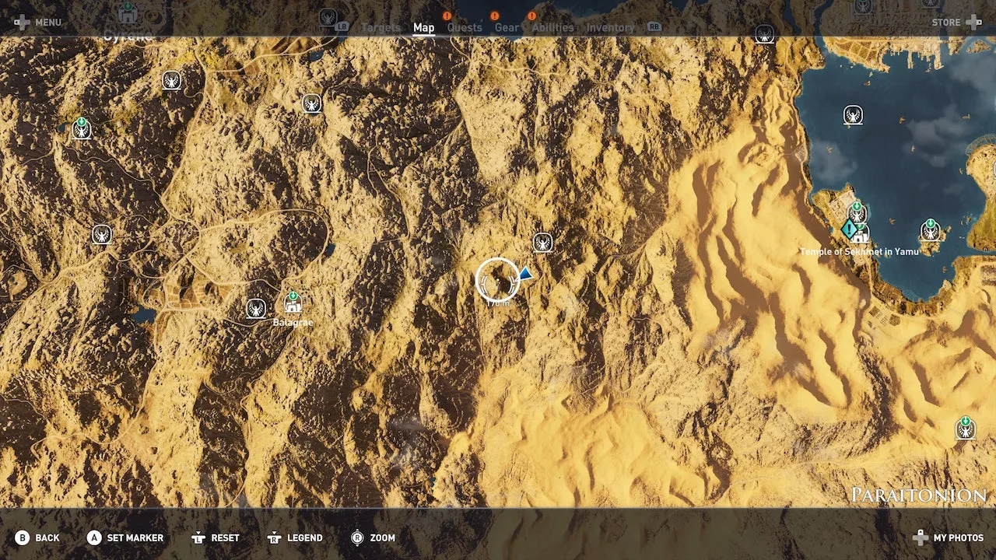Open the Quests tab
The image size is (996, 560).
(464, 28)
